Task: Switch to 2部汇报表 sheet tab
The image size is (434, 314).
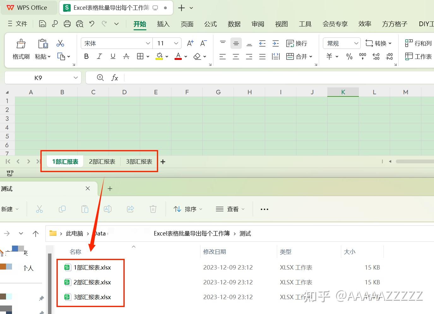Action: [x=102, y=161]
